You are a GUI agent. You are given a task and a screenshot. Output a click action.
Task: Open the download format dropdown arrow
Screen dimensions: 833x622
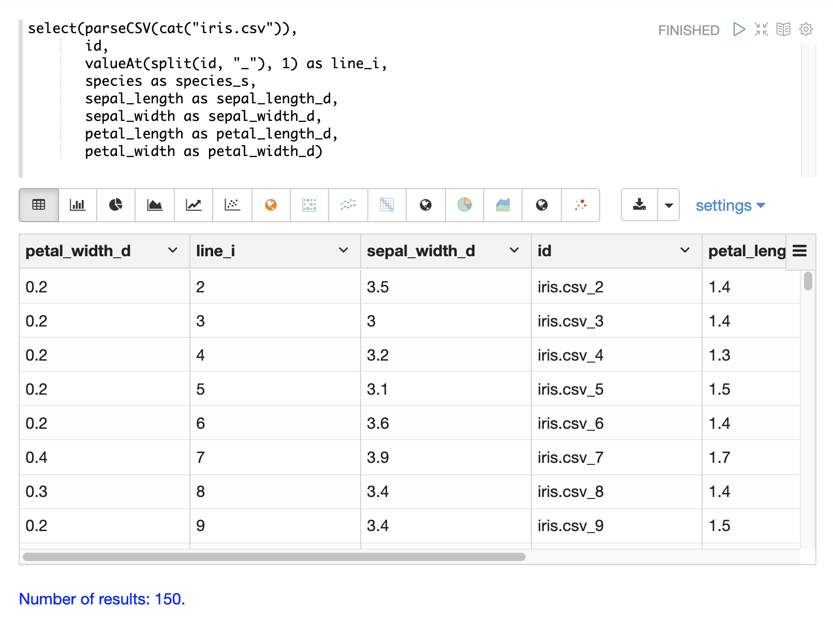click(668, 205)
